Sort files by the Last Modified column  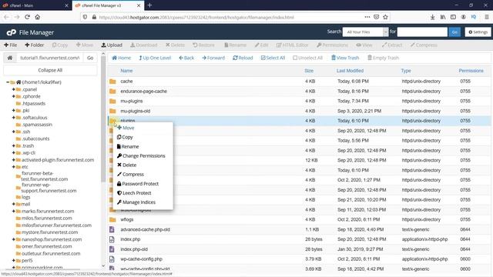350,71
